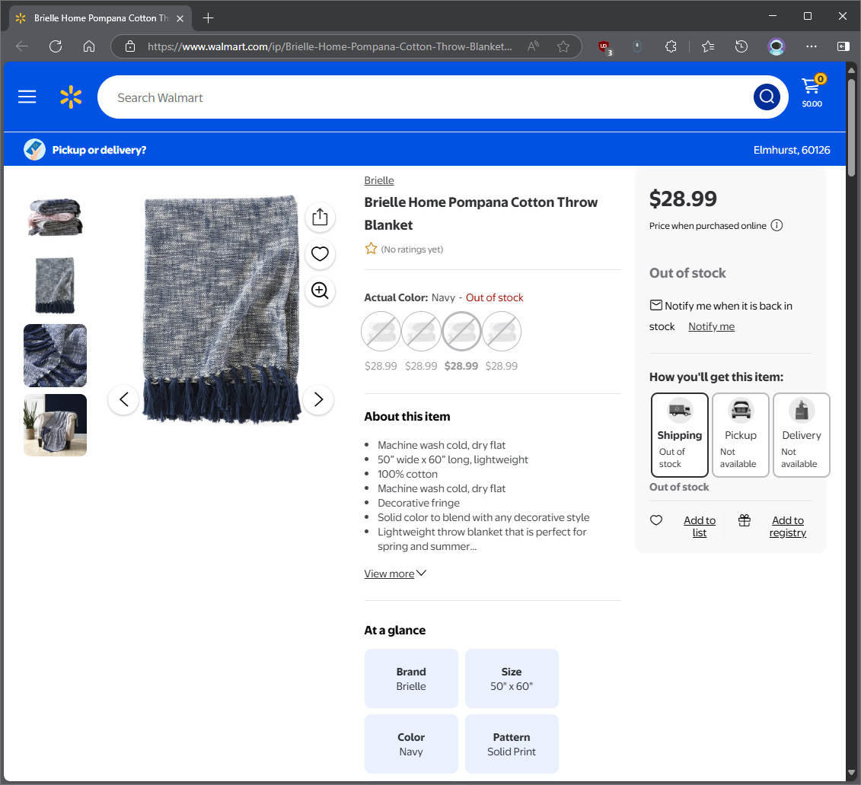The image size is (861, 785).
Task: Click the browser address bar URL
Action: (330, 46)
